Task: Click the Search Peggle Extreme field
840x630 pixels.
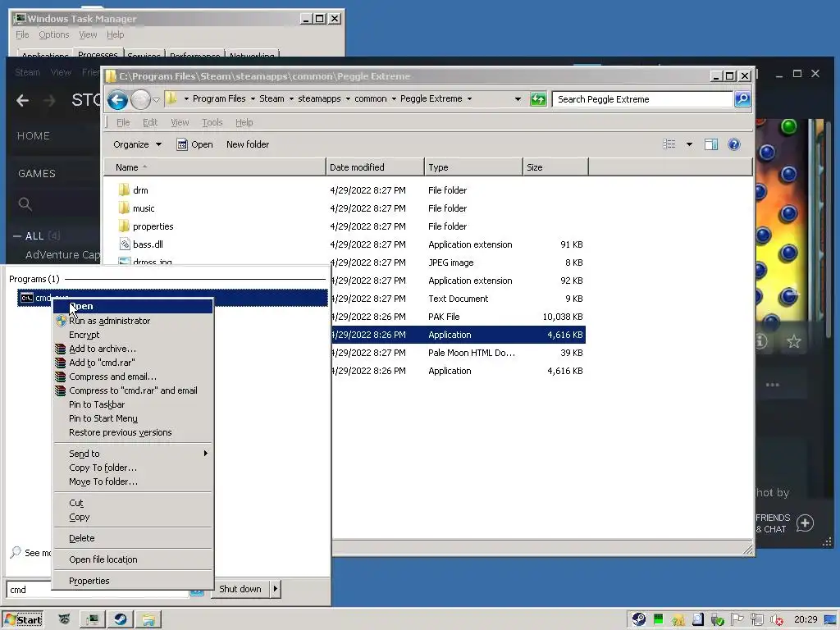Action: (642, 99)
